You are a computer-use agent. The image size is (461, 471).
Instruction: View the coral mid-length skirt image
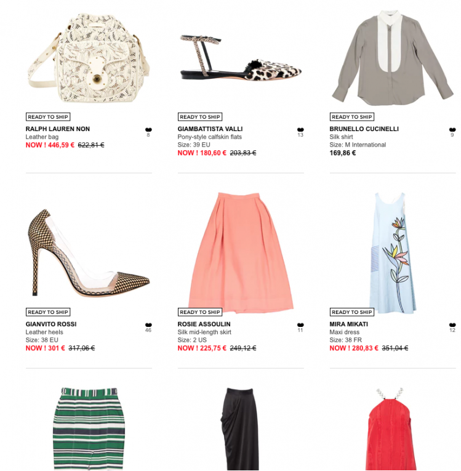241,253
